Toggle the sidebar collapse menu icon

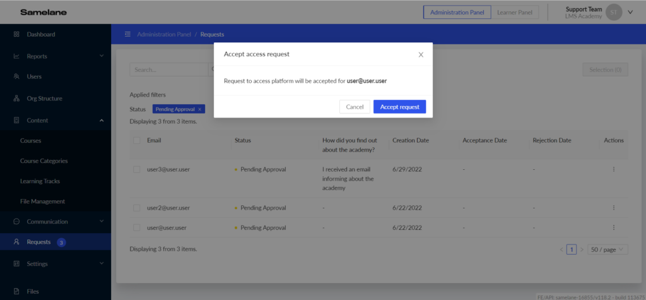point(127,34)
